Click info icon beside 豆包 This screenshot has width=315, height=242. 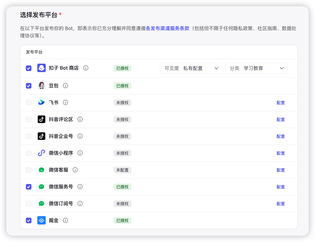[x=66, y=86]
